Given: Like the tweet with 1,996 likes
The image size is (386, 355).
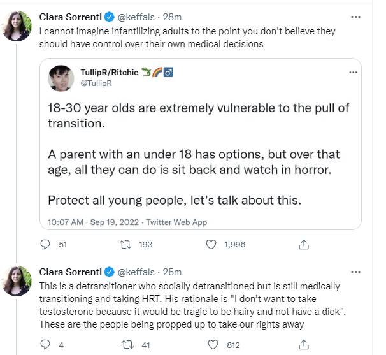Looking at the screenshot, I should coord(213,244).
